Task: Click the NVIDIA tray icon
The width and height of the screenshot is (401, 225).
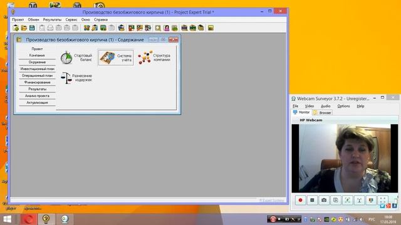Action: (x=326, y=219)
